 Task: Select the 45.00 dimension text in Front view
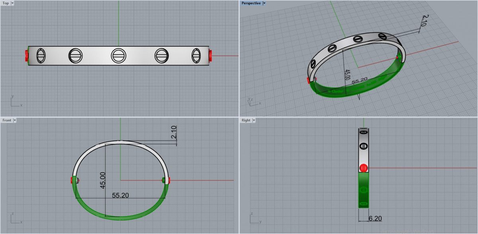click(102, 181)
